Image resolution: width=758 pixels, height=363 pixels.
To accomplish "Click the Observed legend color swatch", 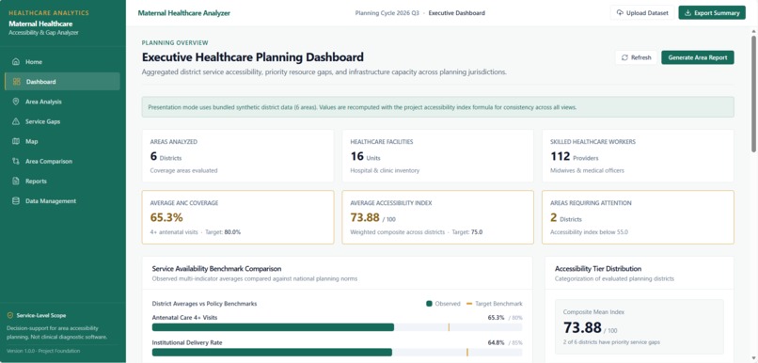I will (x=429, y=304).
